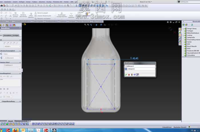Open the Keine tolerance type dropdown
Image resolution: width=200 pixels, height=132 pixels.
click(12, 54)
